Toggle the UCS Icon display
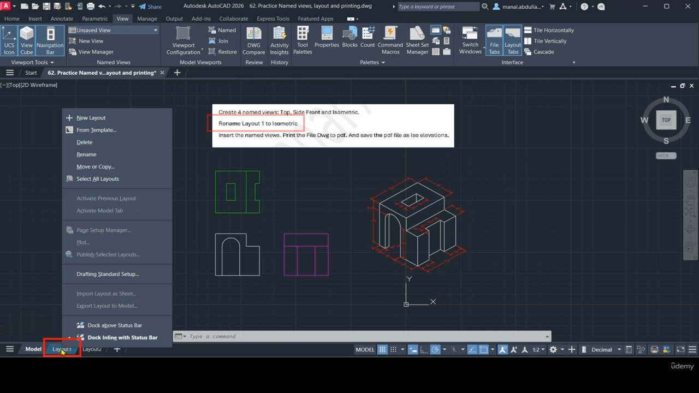The height and width of the screenshot is (393, 699). point(9,41)
